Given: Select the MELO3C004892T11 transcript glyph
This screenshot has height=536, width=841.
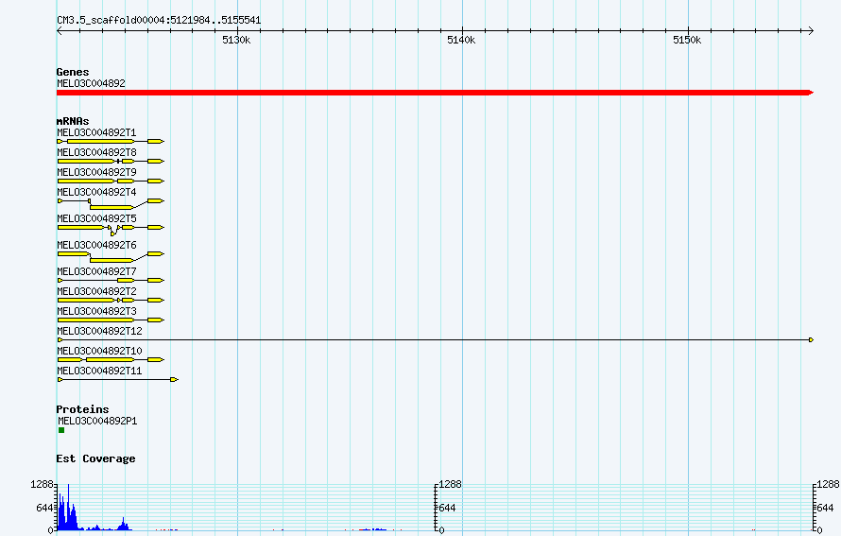Looking at the screenshot, I should (x=117, y=379).
